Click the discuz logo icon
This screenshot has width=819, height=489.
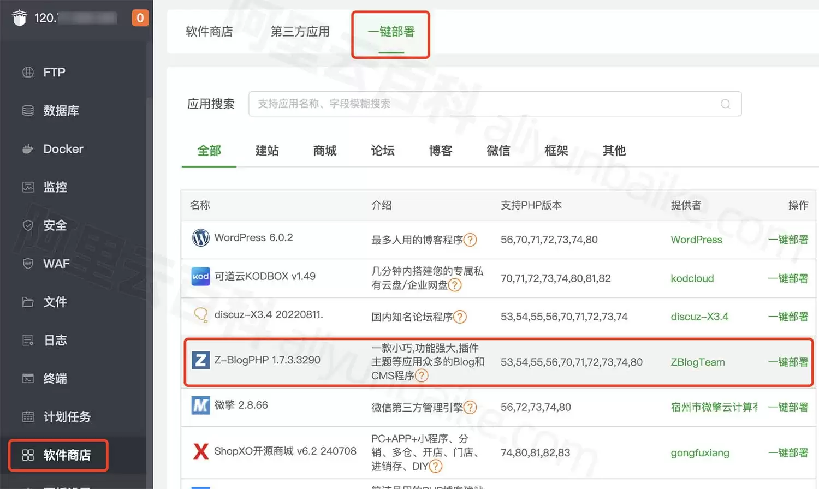(x=201, y=315)
